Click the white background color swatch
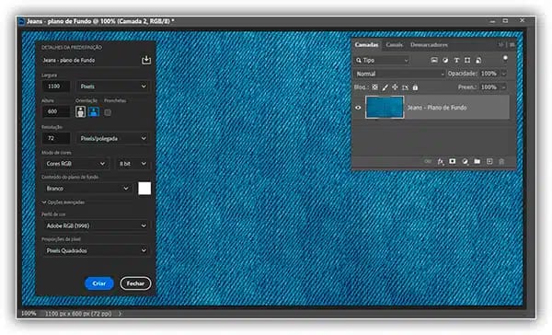 coord(144,189)
